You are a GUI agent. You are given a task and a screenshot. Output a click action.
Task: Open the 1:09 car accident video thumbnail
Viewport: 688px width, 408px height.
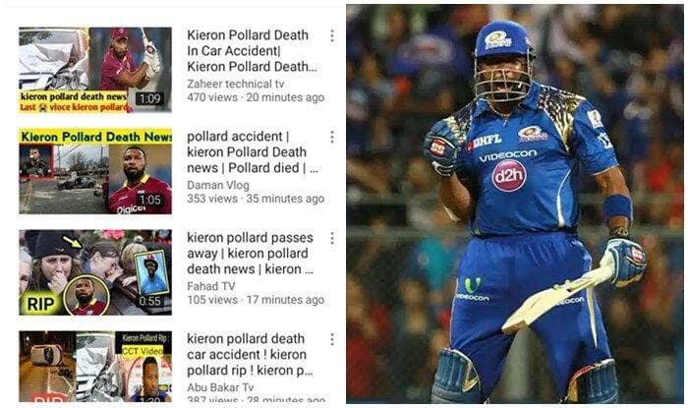[95, 70]
